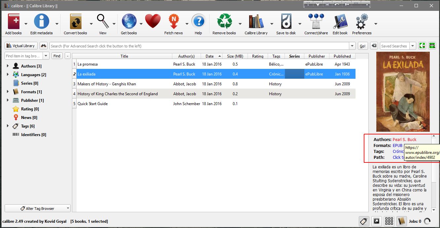Open the View magnifier tool
The width and height of the screenshot is (440, 228).
tap(103, 22)
